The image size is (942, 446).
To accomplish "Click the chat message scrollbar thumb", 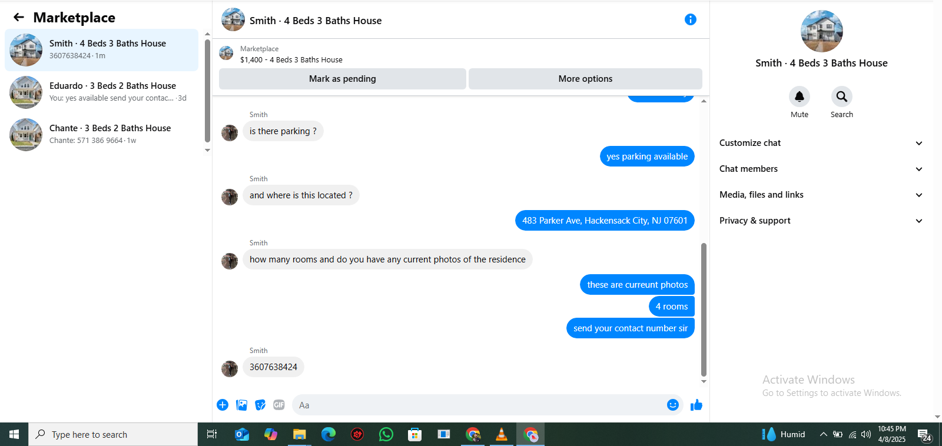I will tap(704, 309).
